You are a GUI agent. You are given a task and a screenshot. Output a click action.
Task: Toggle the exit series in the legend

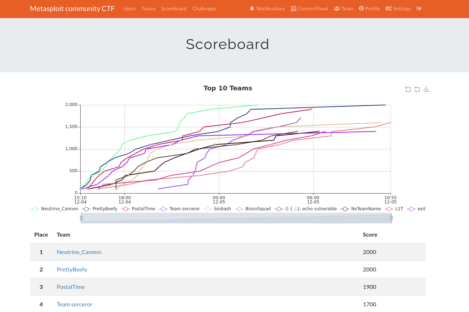416,209
